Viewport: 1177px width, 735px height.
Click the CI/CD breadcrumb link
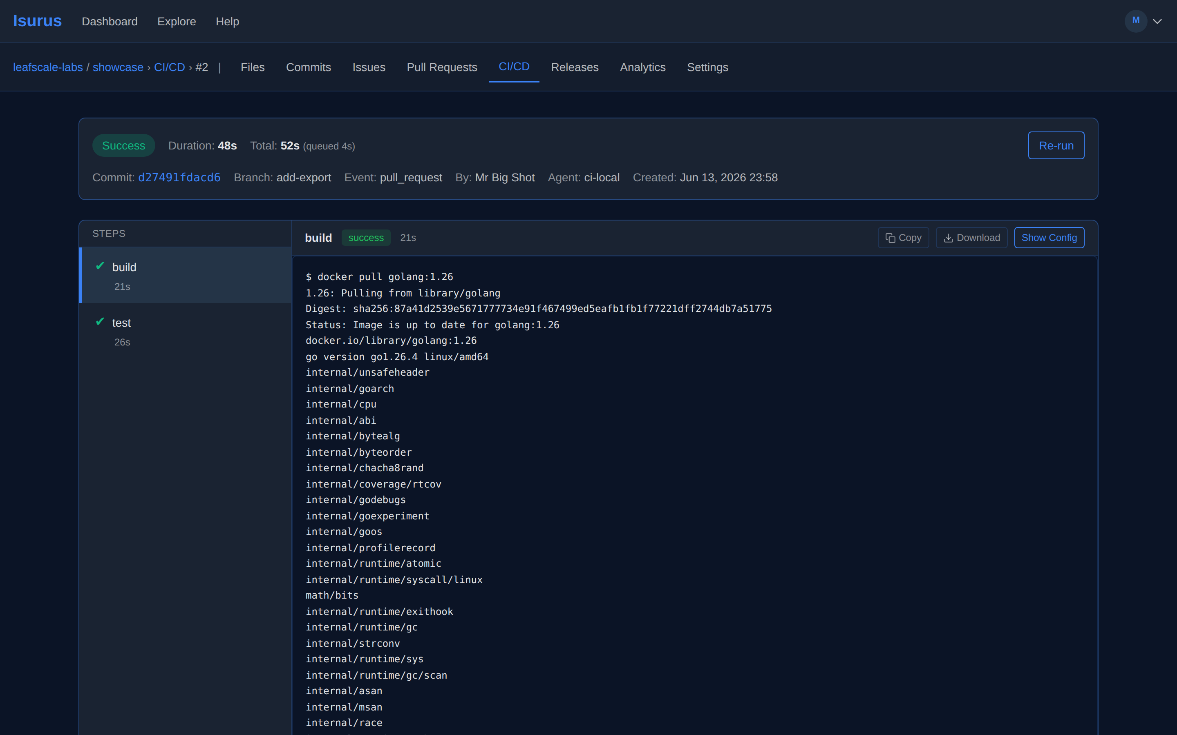[169, 67]
